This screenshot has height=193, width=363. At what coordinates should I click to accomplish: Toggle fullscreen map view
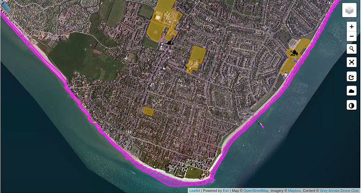pyautogui.click(x=351, y=62)
